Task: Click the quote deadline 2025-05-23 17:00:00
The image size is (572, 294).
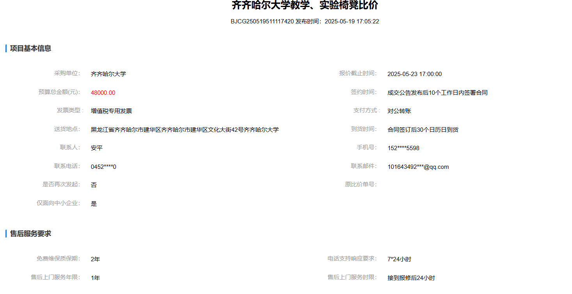Action: (414, 74)
